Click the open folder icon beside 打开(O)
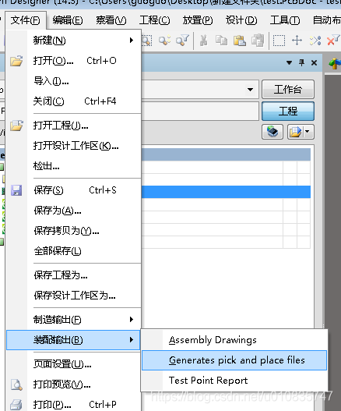The width and height of the screenshot is (341, 411). pyautogui.click(x=16, y=61)
